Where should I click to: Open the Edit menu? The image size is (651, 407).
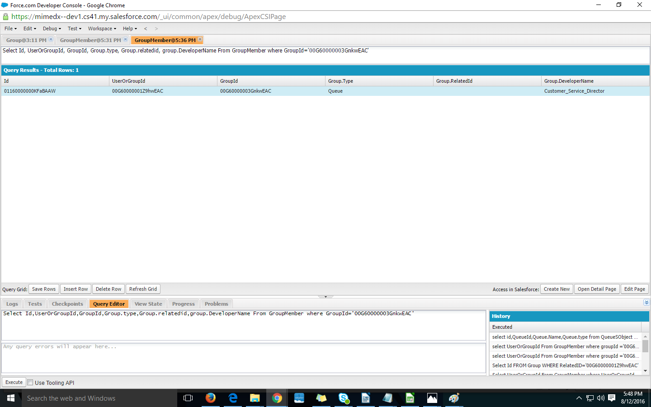pyautogui.click(x=30, y=28)
